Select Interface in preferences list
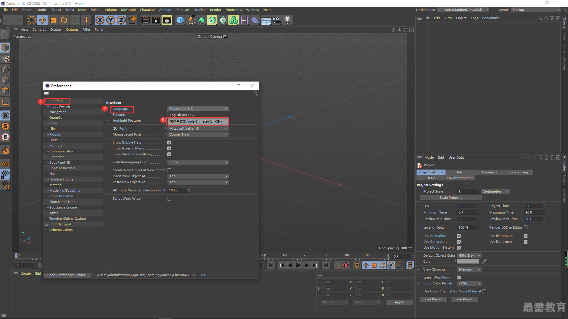 pyautogui.click(x=56, y=101)
